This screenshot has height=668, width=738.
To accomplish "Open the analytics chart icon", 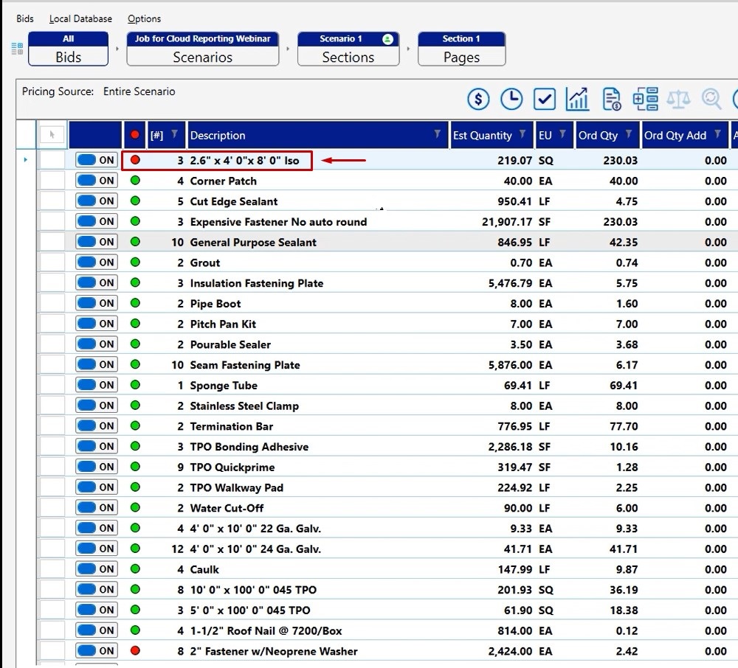I will click(576, 98).
